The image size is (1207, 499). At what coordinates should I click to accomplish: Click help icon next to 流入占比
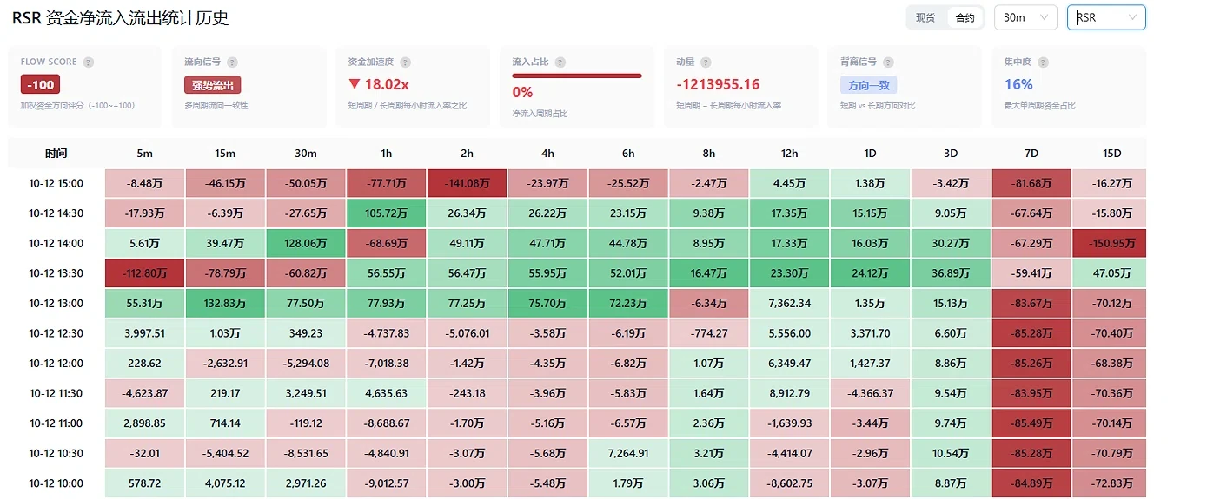tap(560, 62)
